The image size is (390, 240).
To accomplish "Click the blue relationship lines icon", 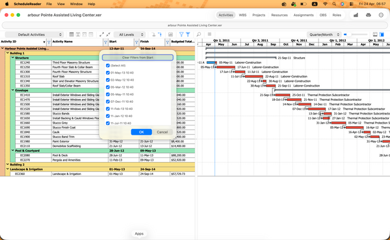I will [160, 34].
